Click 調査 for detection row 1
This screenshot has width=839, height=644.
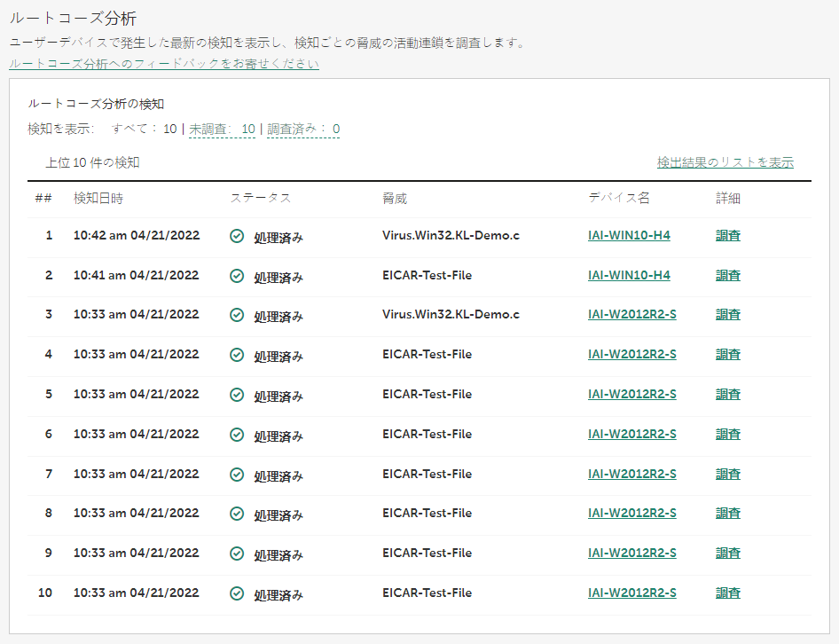pyautogui.click(x=728, y=236)
